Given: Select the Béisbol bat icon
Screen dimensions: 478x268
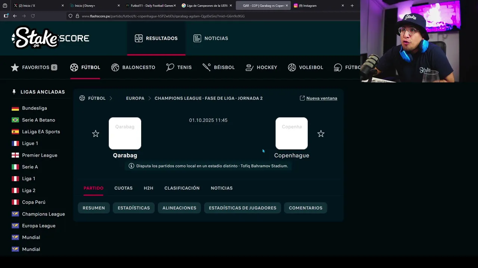Looking at the screenshot, I should (207, 67).
